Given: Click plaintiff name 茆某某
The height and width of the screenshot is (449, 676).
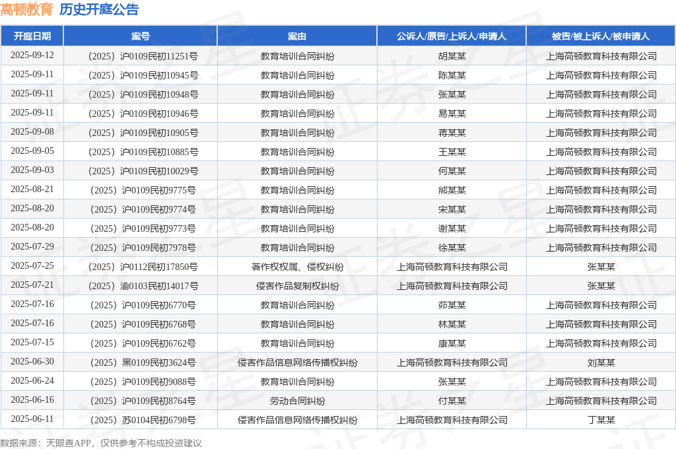Looking at the screenshot, I should 452,305.
